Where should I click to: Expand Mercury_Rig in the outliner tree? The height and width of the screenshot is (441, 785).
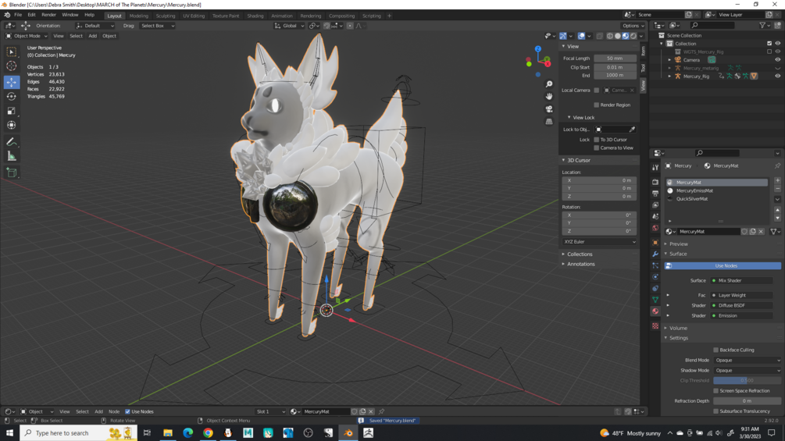pos(670,76)
